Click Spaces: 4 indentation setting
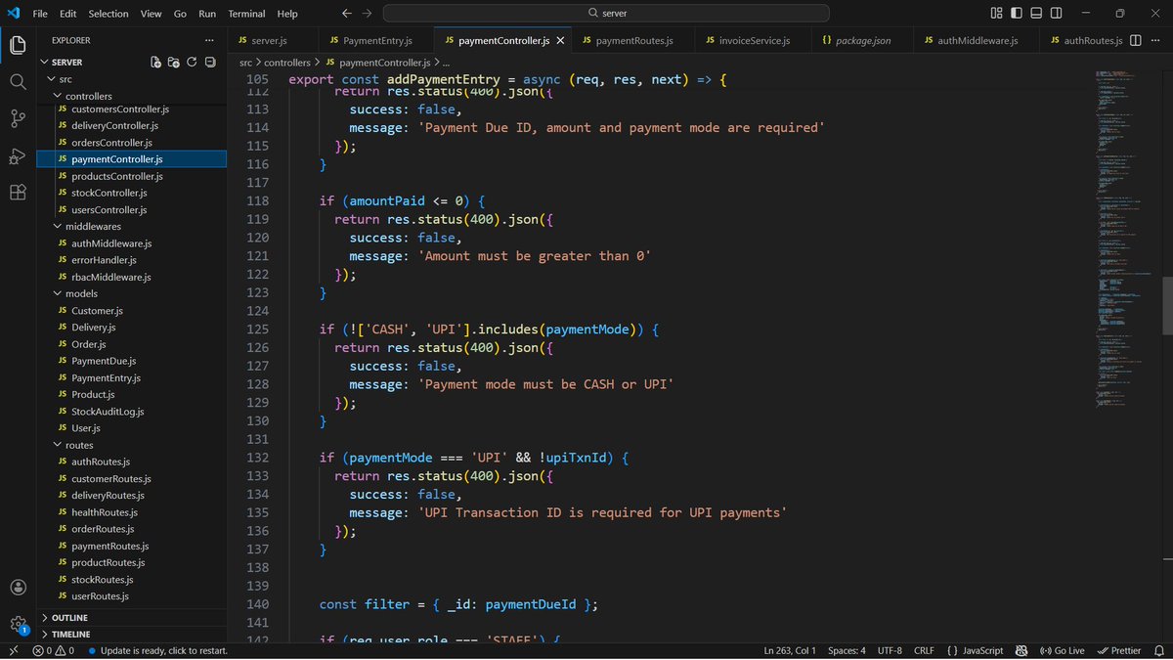1173x660 pixels. 847,650
